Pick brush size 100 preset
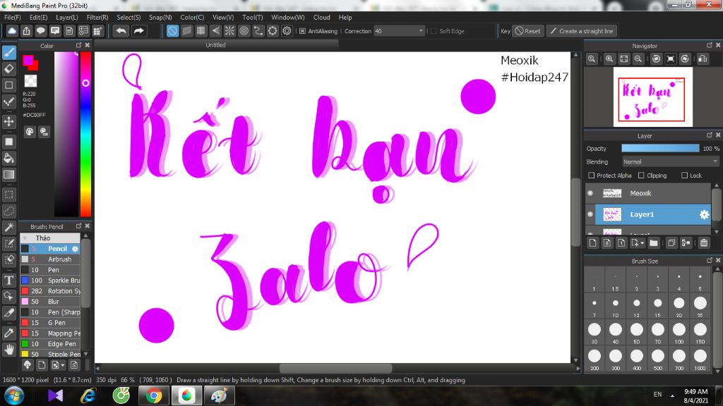Viewport: 723px width, 406px height. pyautogui.click(x=679, y=333)
